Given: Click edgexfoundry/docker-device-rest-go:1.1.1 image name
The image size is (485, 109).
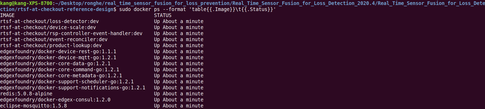Looking at the screenshot, I should click(x=58, y=52).
